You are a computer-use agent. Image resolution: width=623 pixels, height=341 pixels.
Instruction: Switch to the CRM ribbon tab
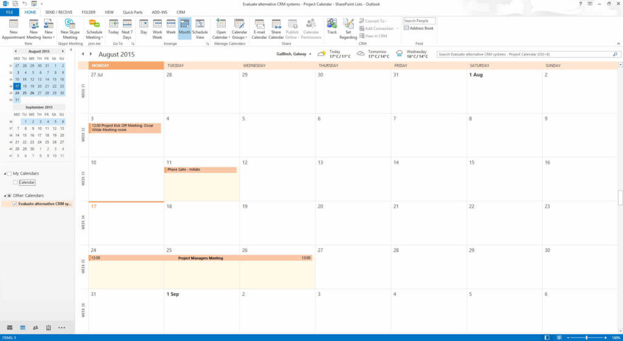pyautogui.click(x=181, y=12)
